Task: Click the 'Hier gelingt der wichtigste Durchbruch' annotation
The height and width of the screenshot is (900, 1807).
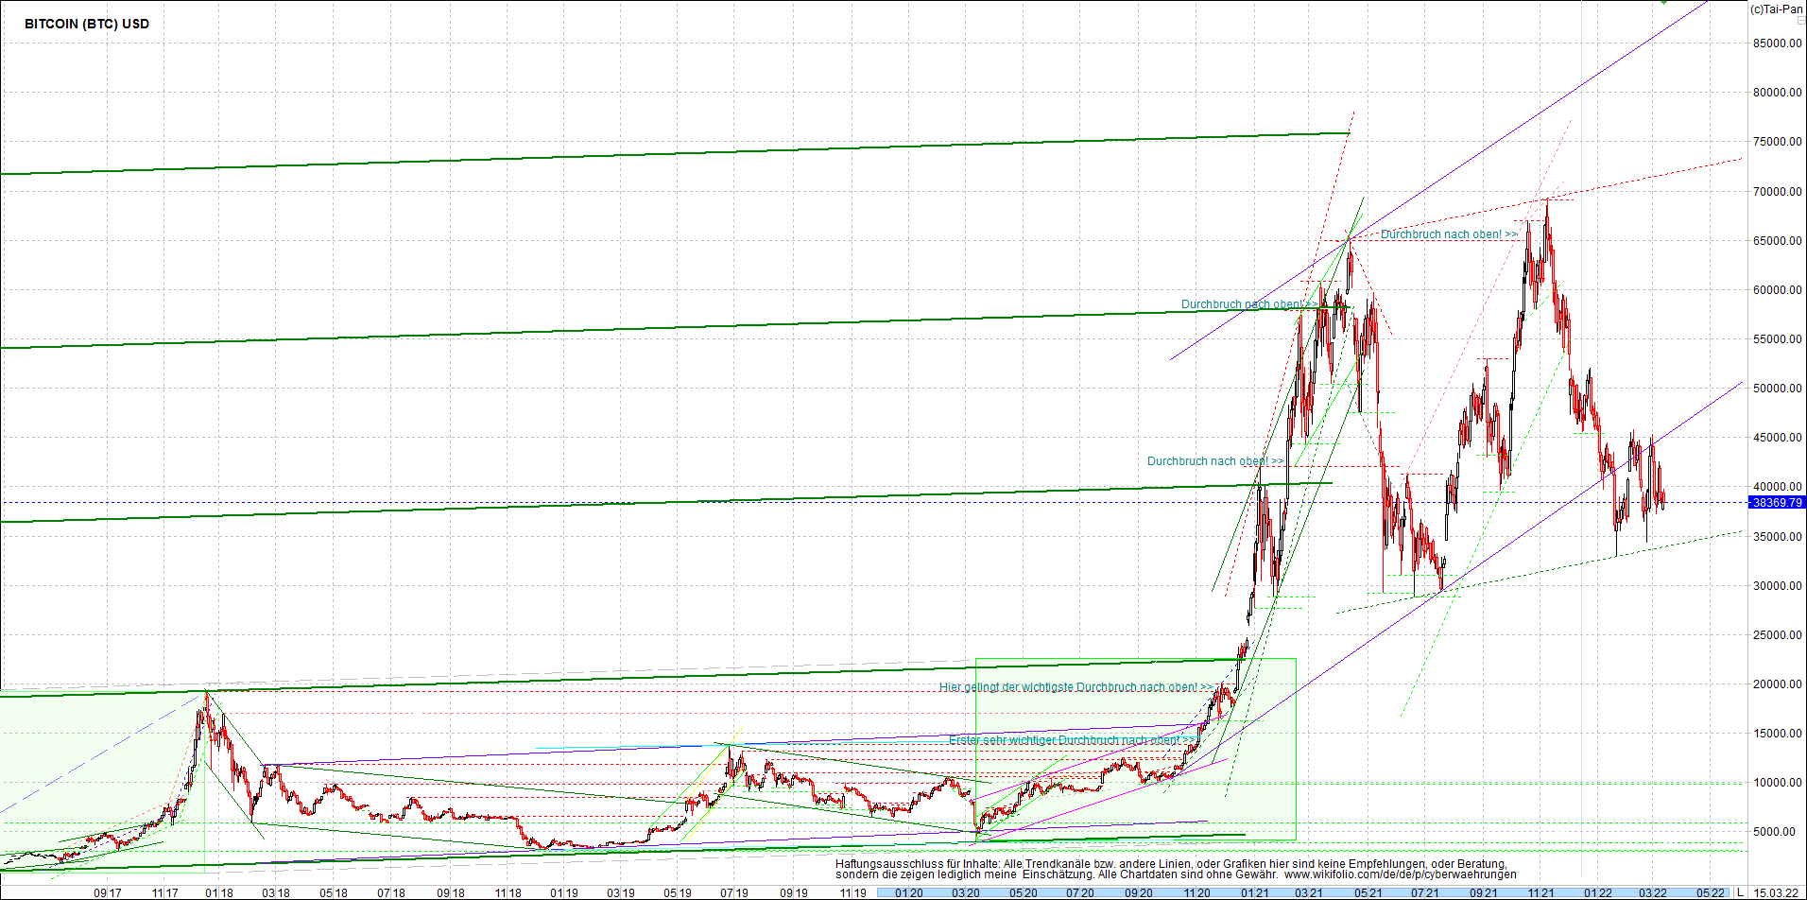Action: click(x=1076, y=687)
